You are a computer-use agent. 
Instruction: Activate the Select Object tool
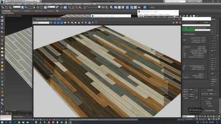[x=22, y=7]
